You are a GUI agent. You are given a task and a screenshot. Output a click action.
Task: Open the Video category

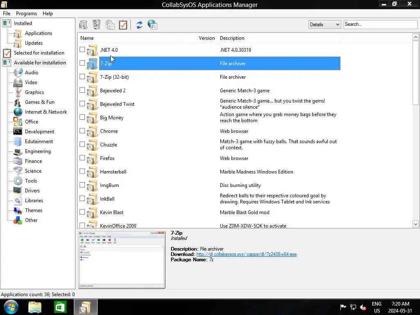click(31, 82)
